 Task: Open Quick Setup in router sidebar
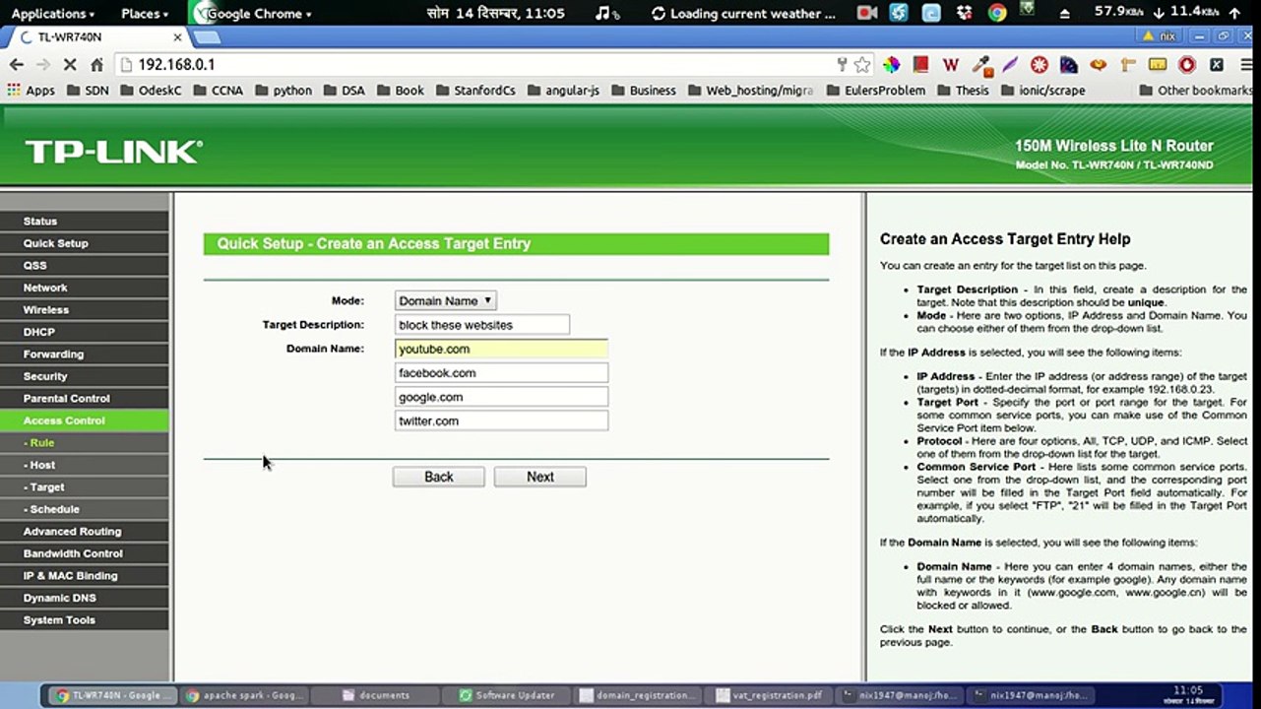pyautogui.click(x=85, y=243)
